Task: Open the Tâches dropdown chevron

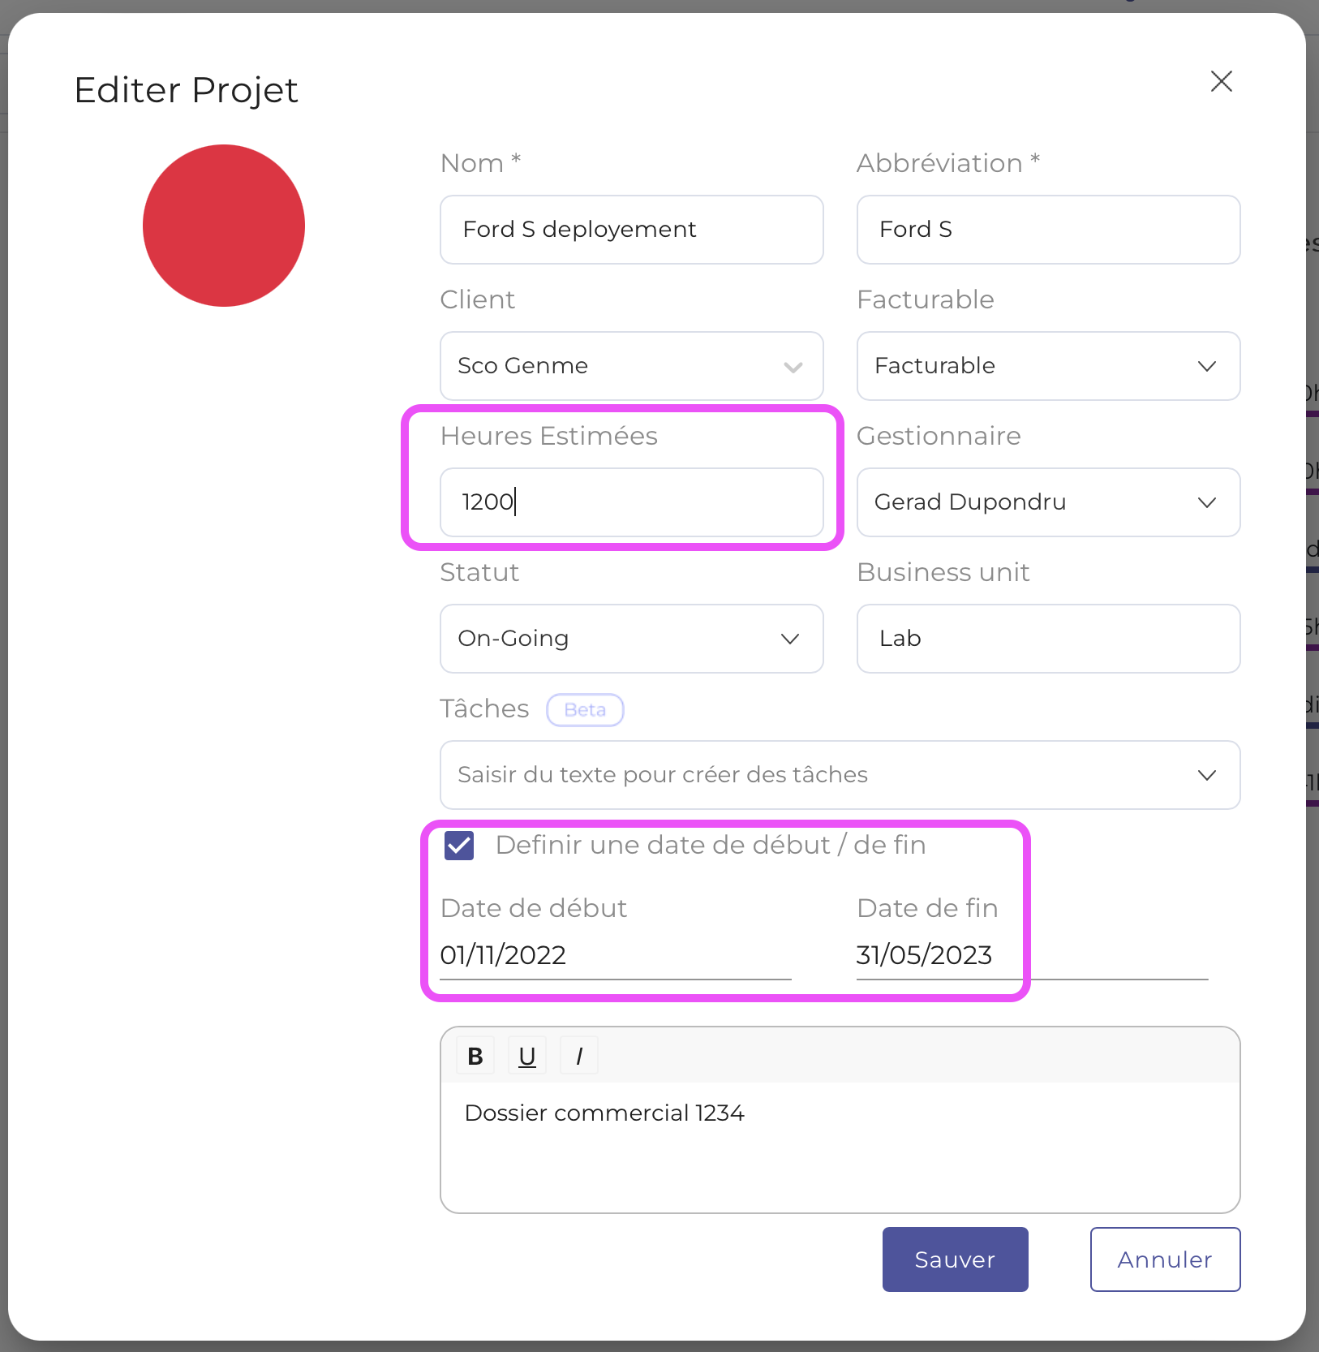Action: (1207, 775)
